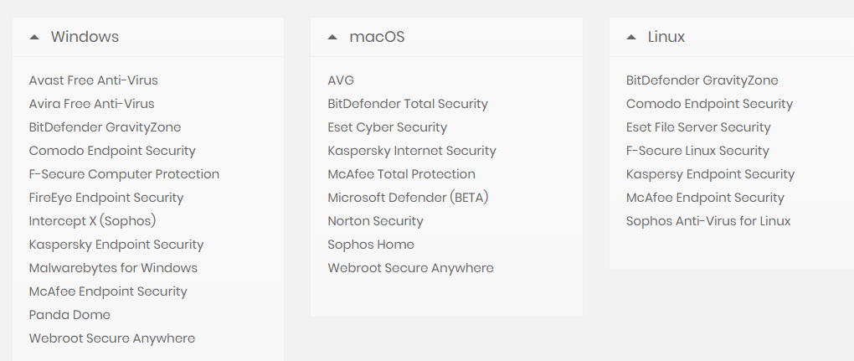Viewport: 854px width, 361px height.
Task: Select Kaspersky Internet Security
Action: [412, 151]
